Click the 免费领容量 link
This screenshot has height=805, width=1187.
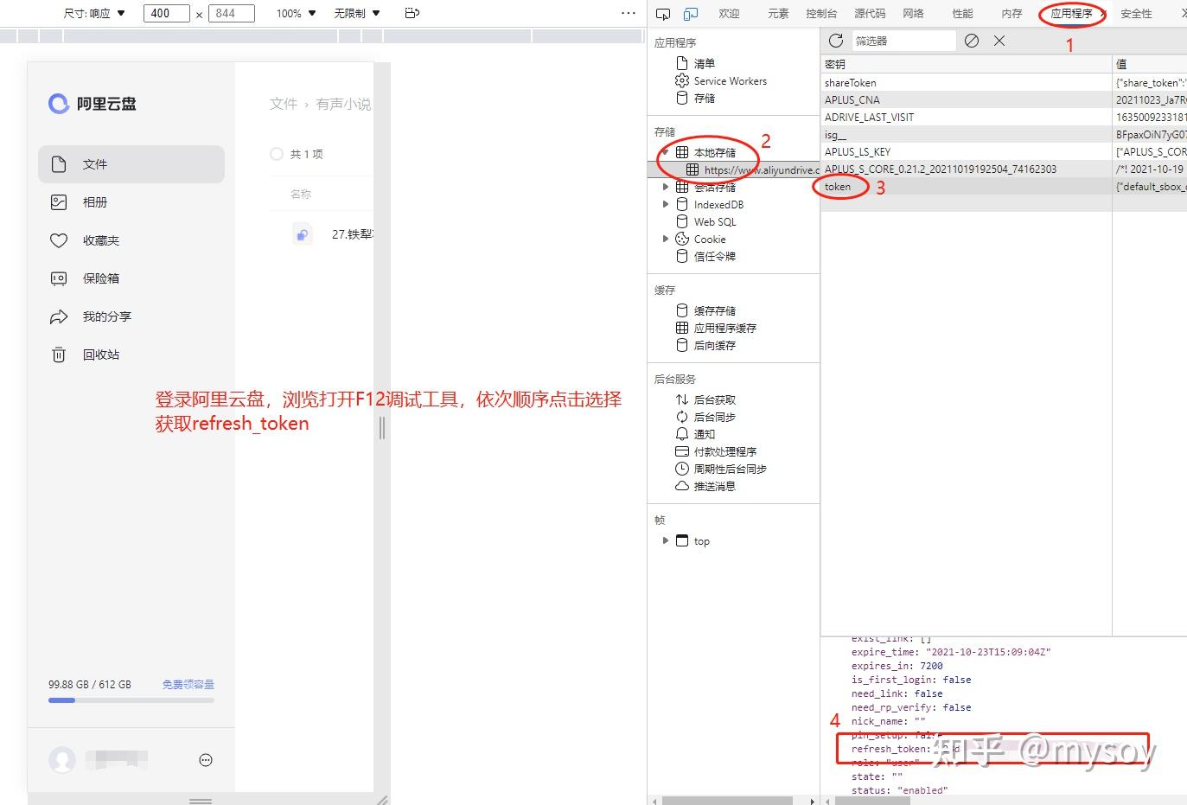point(188,684)
